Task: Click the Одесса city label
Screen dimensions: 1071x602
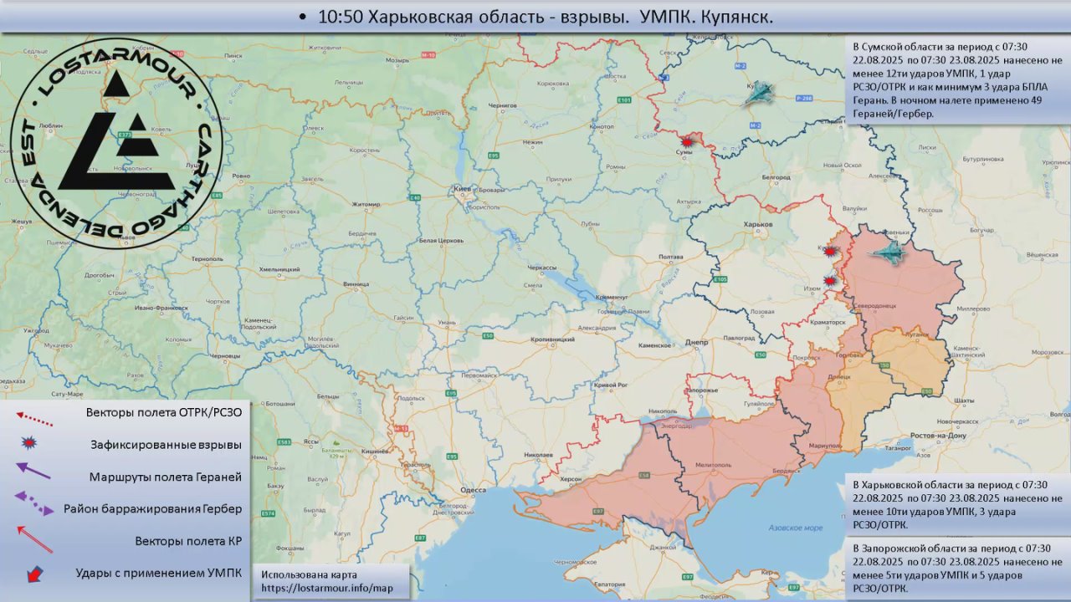Action: pos(473,491)
